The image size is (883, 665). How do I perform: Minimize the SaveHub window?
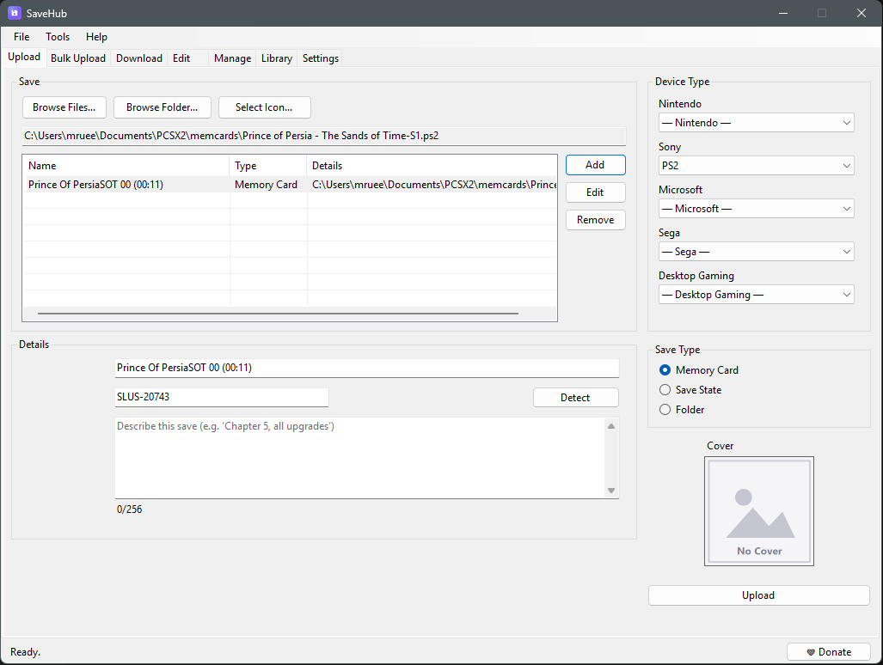pyautogui.click(x=782, y=13)
